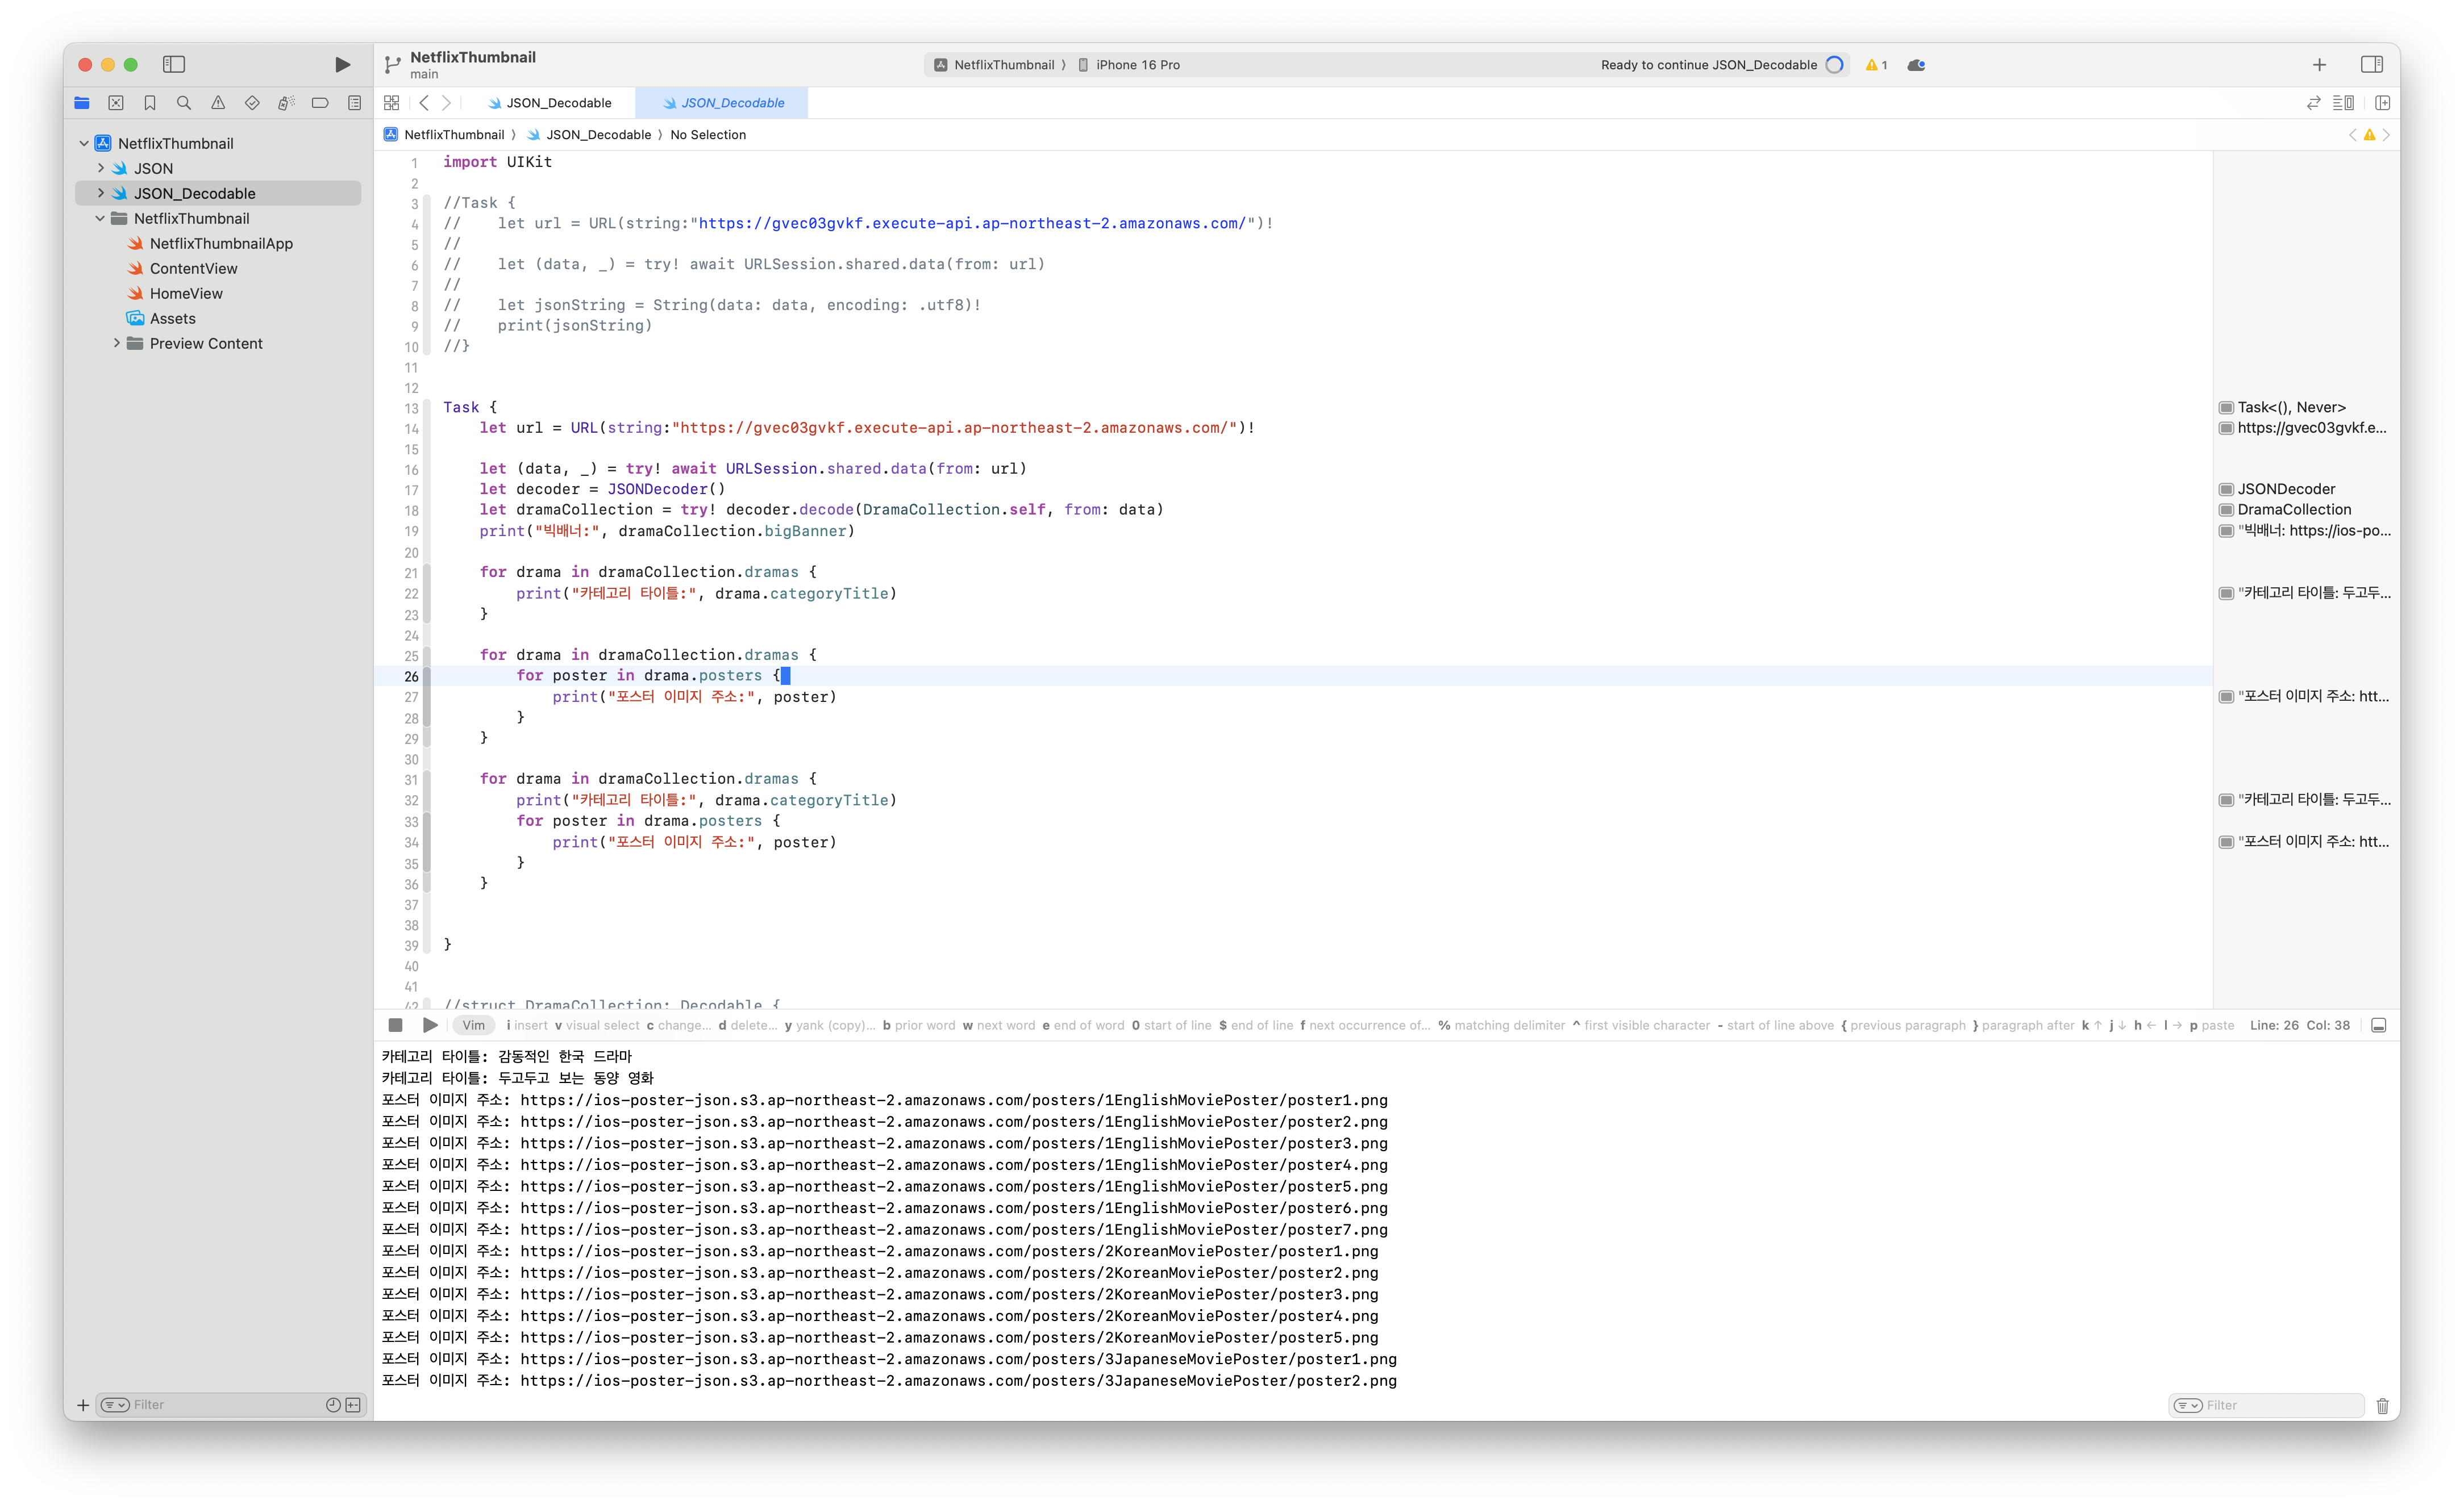Click NetflixThumbnail in the jump bar breadcrumb
Viewport: 2464px width, 1505px height.
pos(454,135)
